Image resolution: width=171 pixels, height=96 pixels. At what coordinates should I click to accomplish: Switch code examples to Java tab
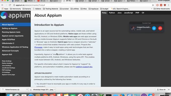119,13
